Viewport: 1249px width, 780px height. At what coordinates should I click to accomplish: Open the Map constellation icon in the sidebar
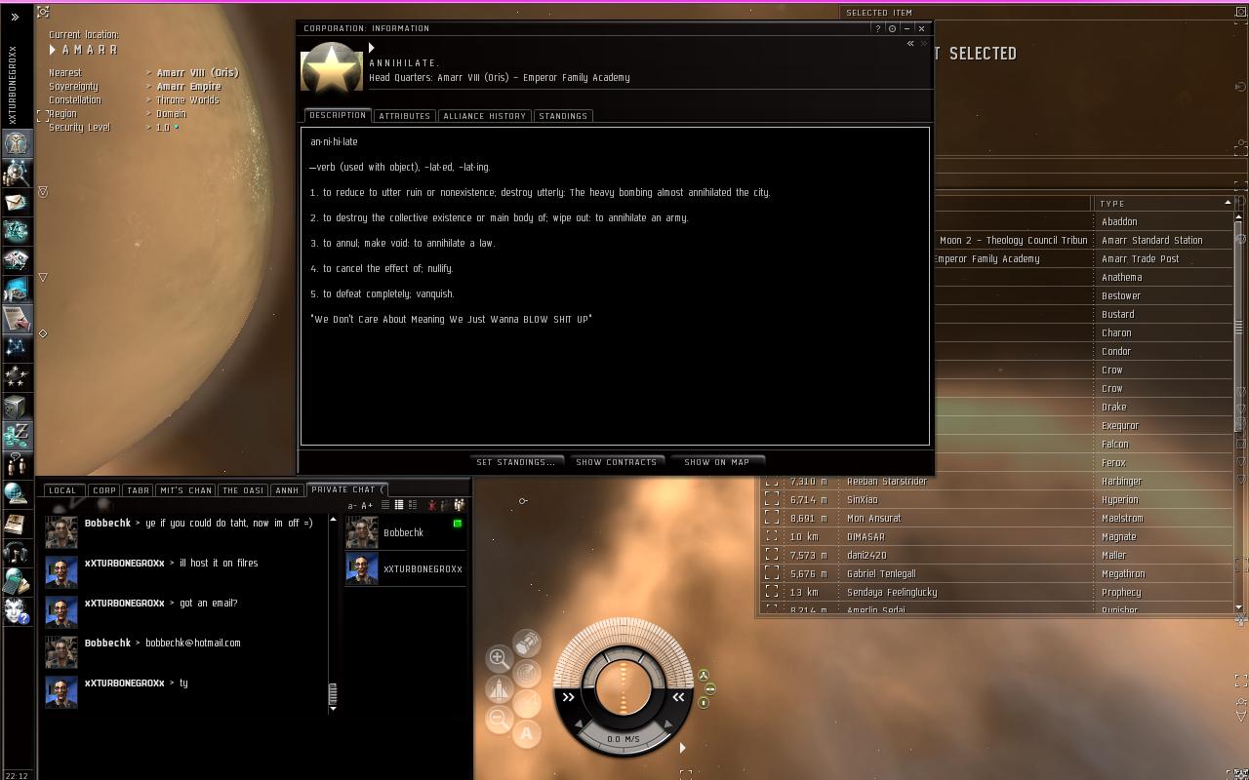[x=17, y=348]
